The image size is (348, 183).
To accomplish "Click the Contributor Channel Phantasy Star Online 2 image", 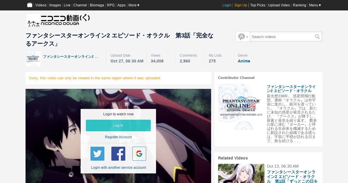I will tap(241, 107).
